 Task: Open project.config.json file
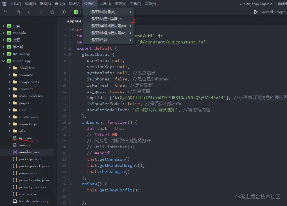(x=34, y=180)
